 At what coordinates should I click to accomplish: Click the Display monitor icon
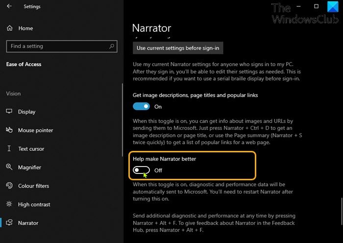pos(9,111)
